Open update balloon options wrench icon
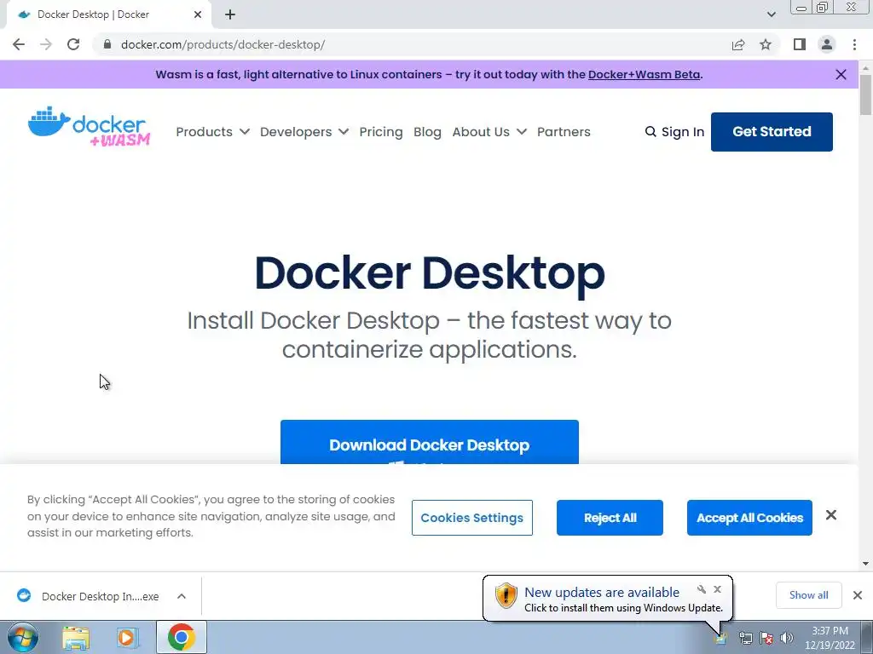Screen dimensions: 873x654 [702, 589]
